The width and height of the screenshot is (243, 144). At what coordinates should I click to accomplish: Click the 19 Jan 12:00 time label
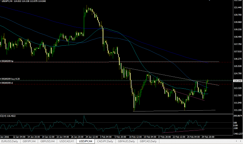coord(48,137)
